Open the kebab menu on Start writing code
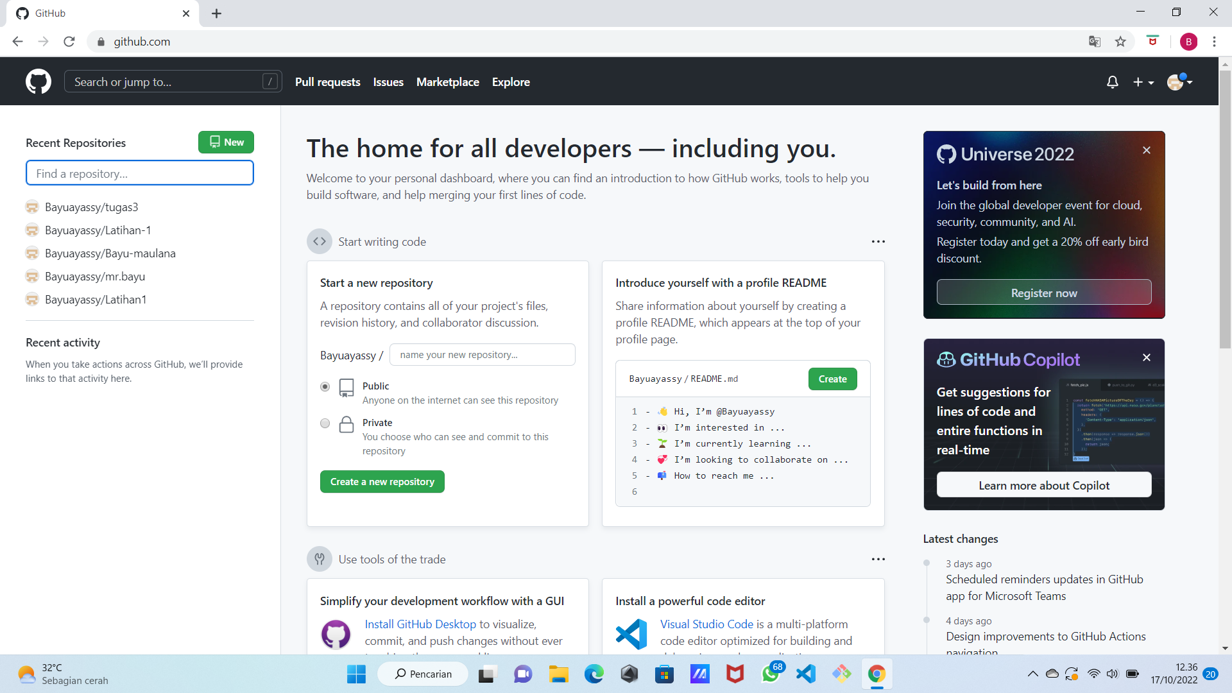This screenshot has width=1232, height=693. pos(878,241)
